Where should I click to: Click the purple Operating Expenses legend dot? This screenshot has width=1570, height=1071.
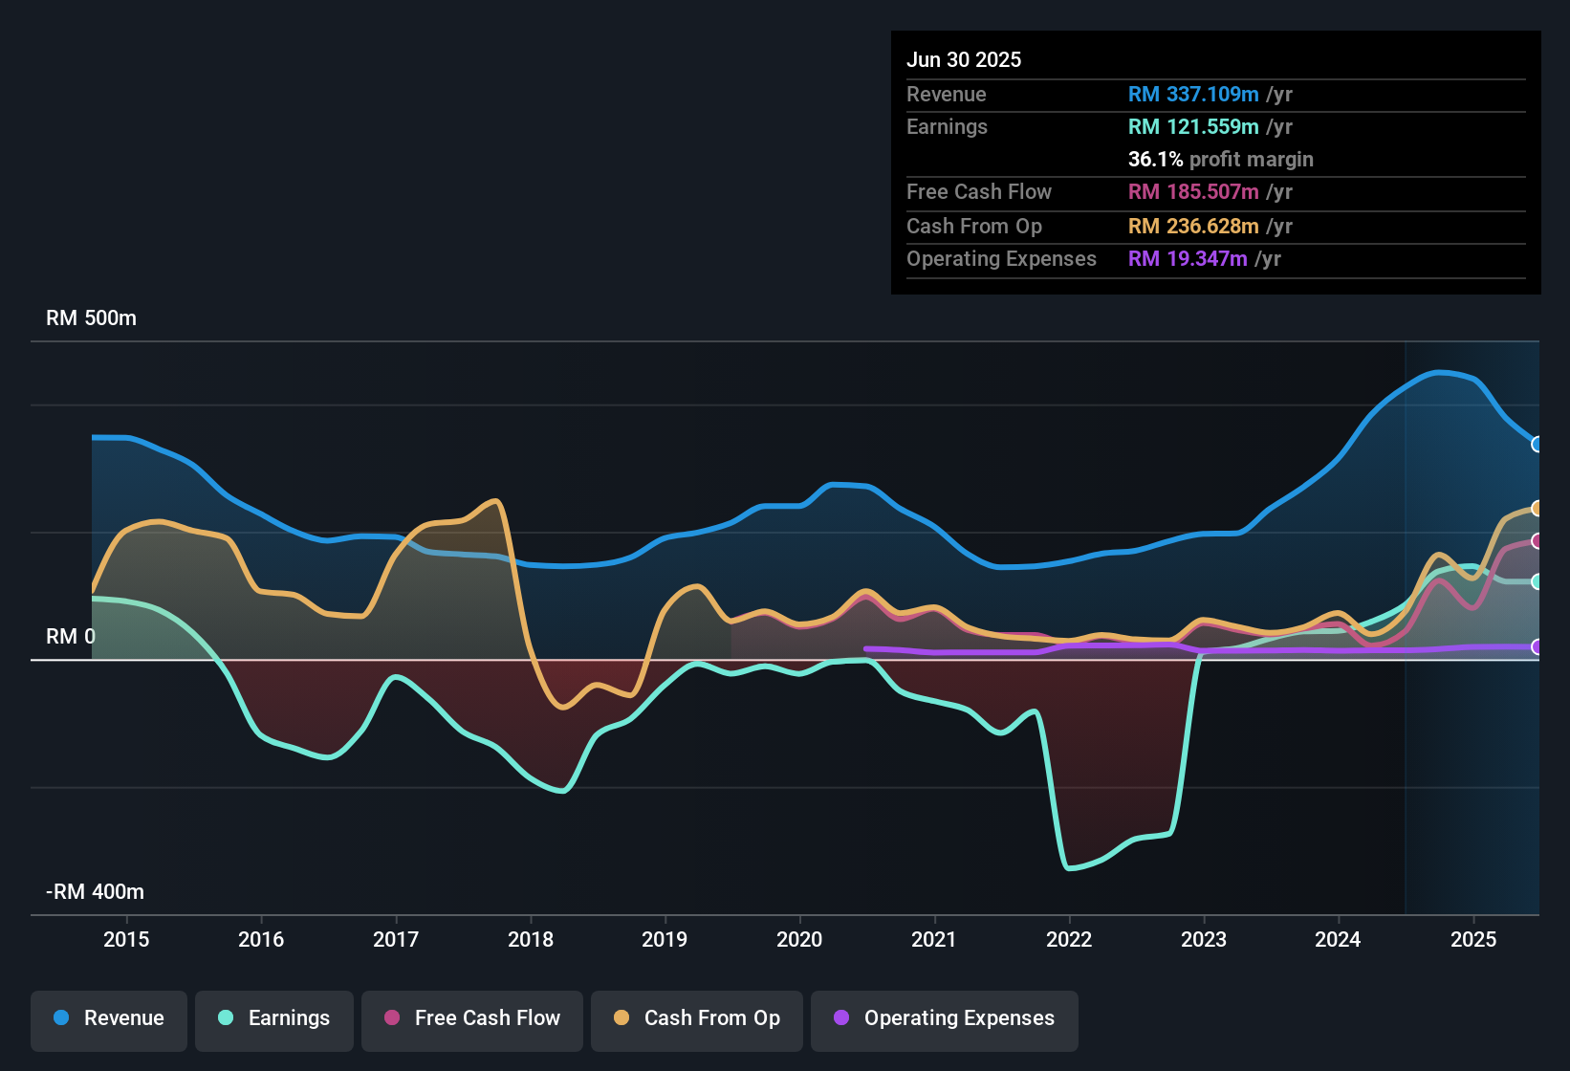[841, 1018]
